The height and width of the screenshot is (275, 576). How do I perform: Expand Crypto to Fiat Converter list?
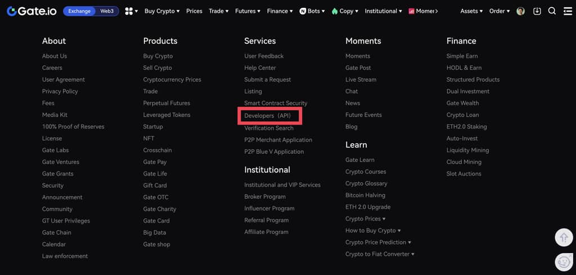coord(380,254)
